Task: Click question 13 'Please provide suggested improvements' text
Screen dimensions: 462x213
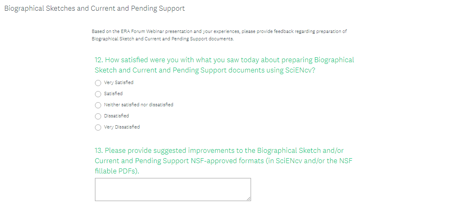Action: click(206, 151)
